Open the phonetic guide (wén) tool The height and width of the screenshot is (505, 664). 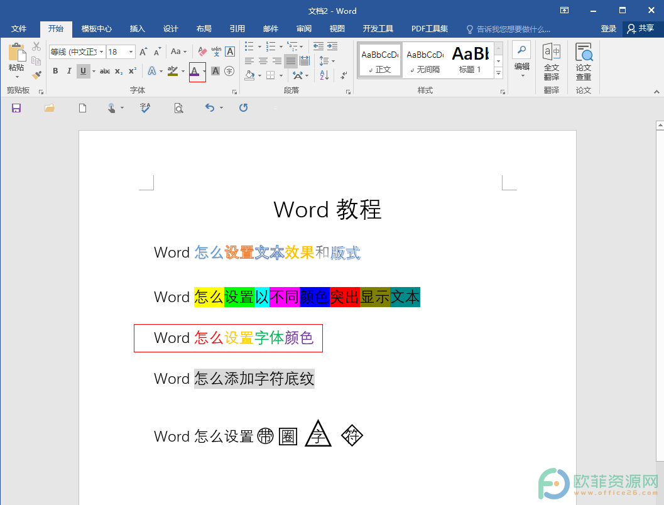coord(216,52)
